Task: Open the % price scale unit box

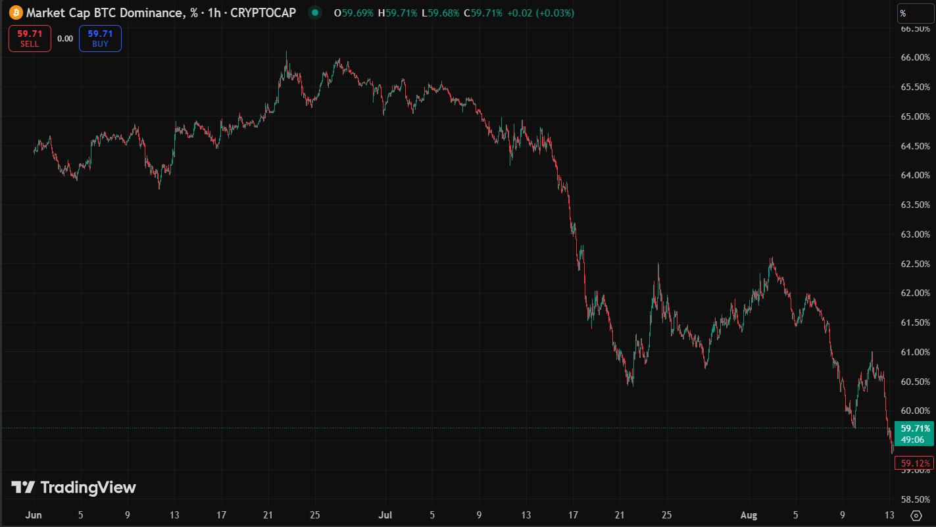Action: pos(916,13)
